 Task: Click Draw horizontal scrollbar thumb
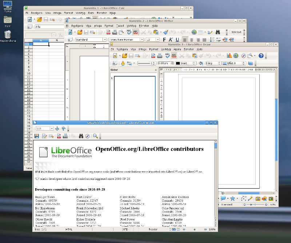[x=249, y=193]
